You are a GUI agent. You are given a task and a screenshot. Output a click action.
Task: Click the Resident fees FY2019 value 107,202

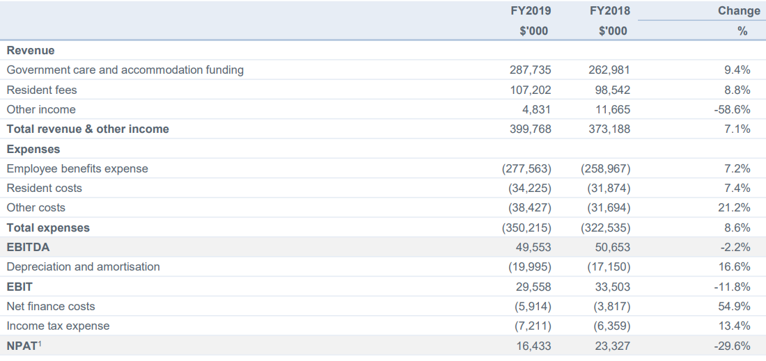point(530,90)
